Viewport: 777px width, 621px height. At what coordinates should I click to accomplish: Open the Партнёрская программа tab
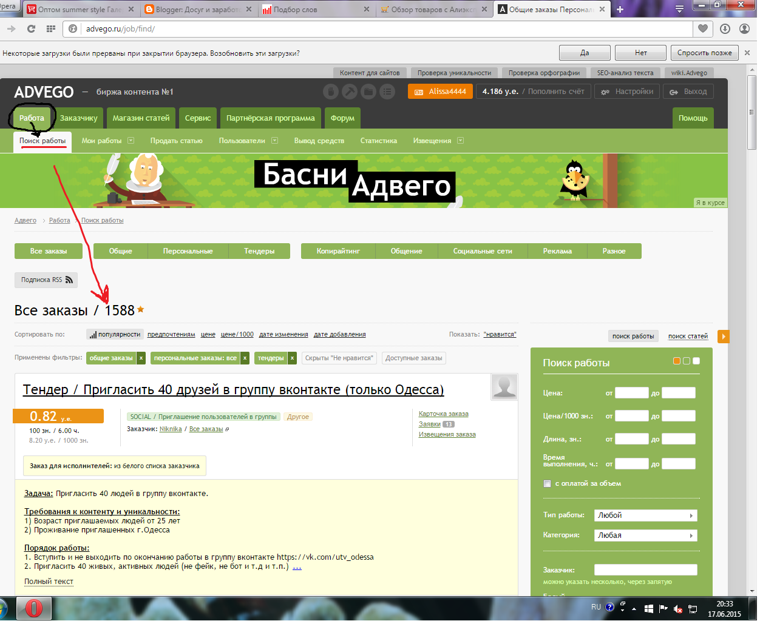[x=271, y=118]
